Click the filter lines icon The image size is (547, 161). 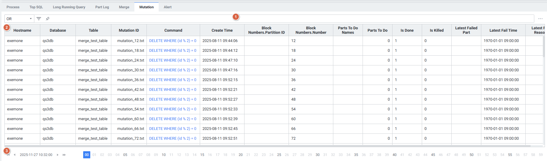(39, 19)
